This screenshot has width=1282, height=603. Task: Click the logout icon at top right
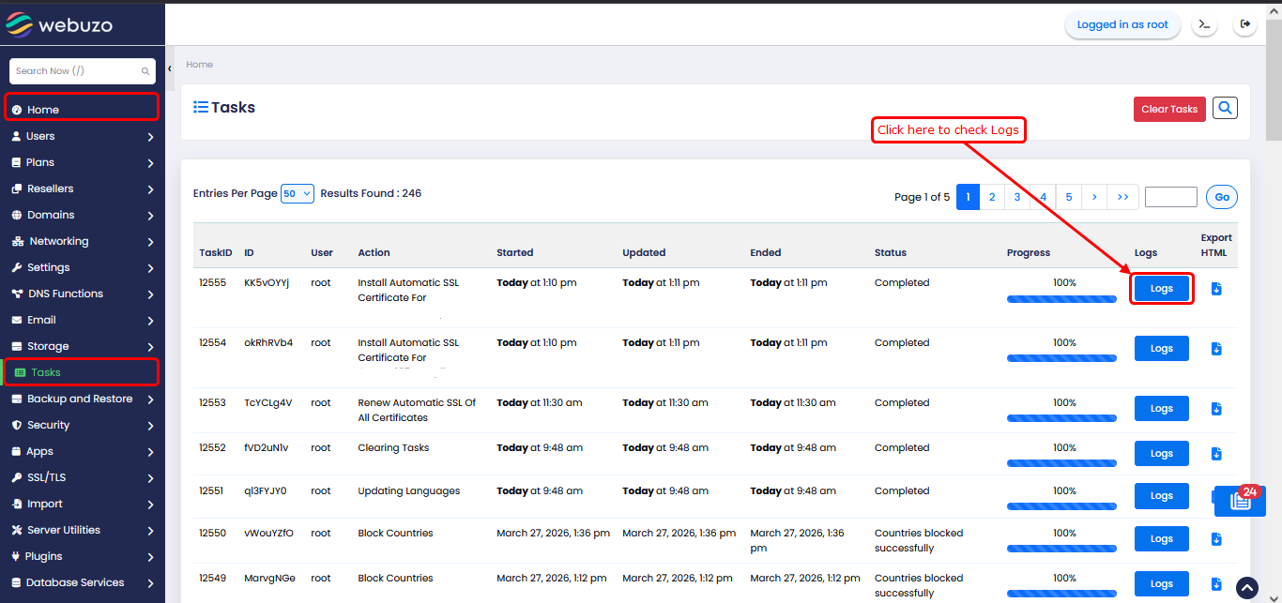1244,24
